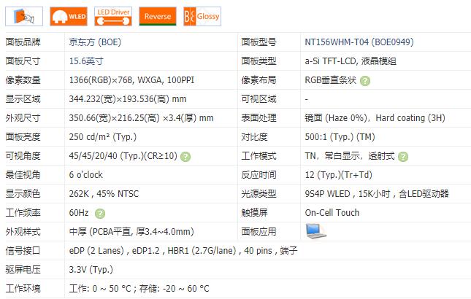Screen dimensions: 471x299
Task: Select touch screen value On-Cell Touch
Action: [x=332, y=213]
